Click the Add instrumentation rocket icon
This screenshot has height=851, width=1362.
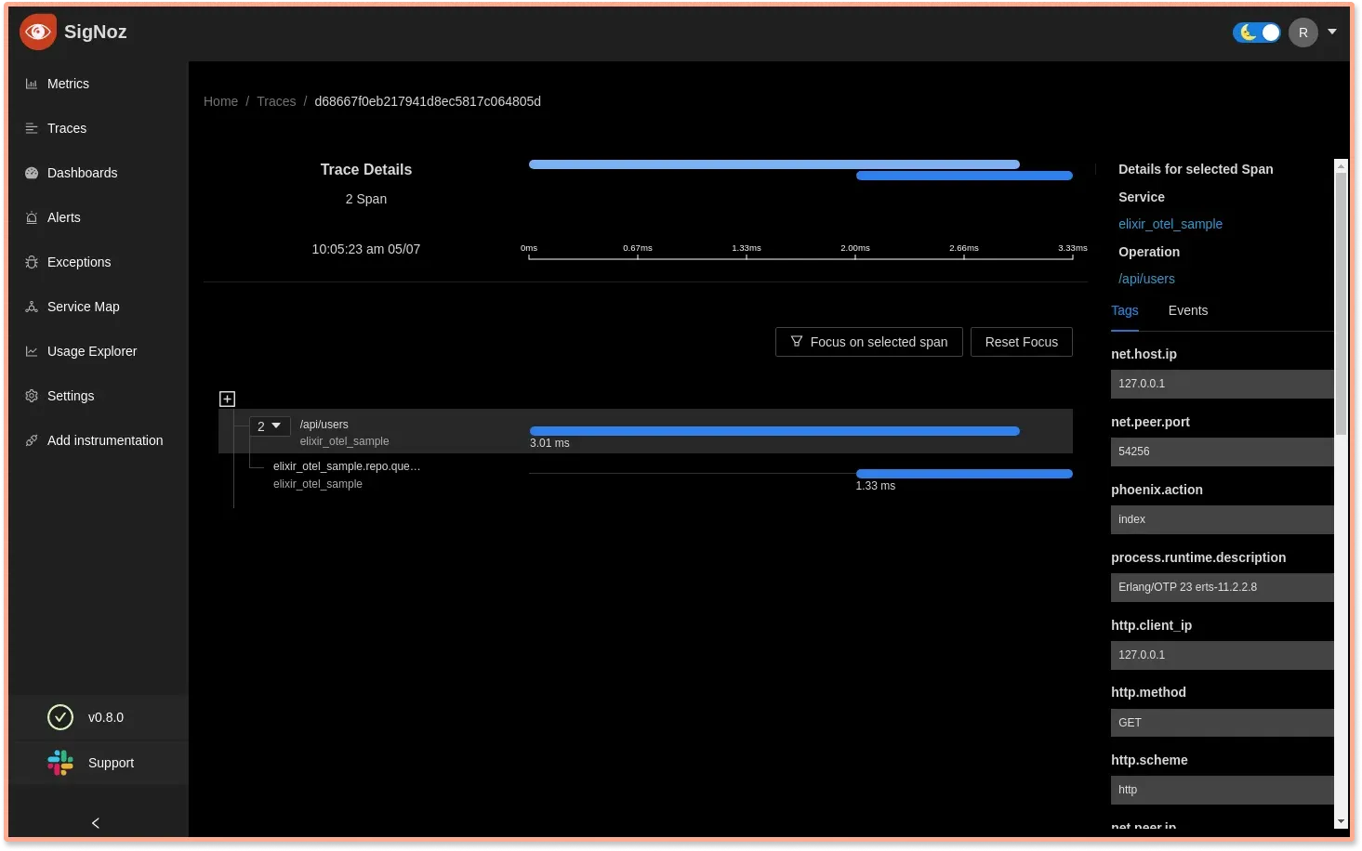pyautogui.click(x=32, y=440)
